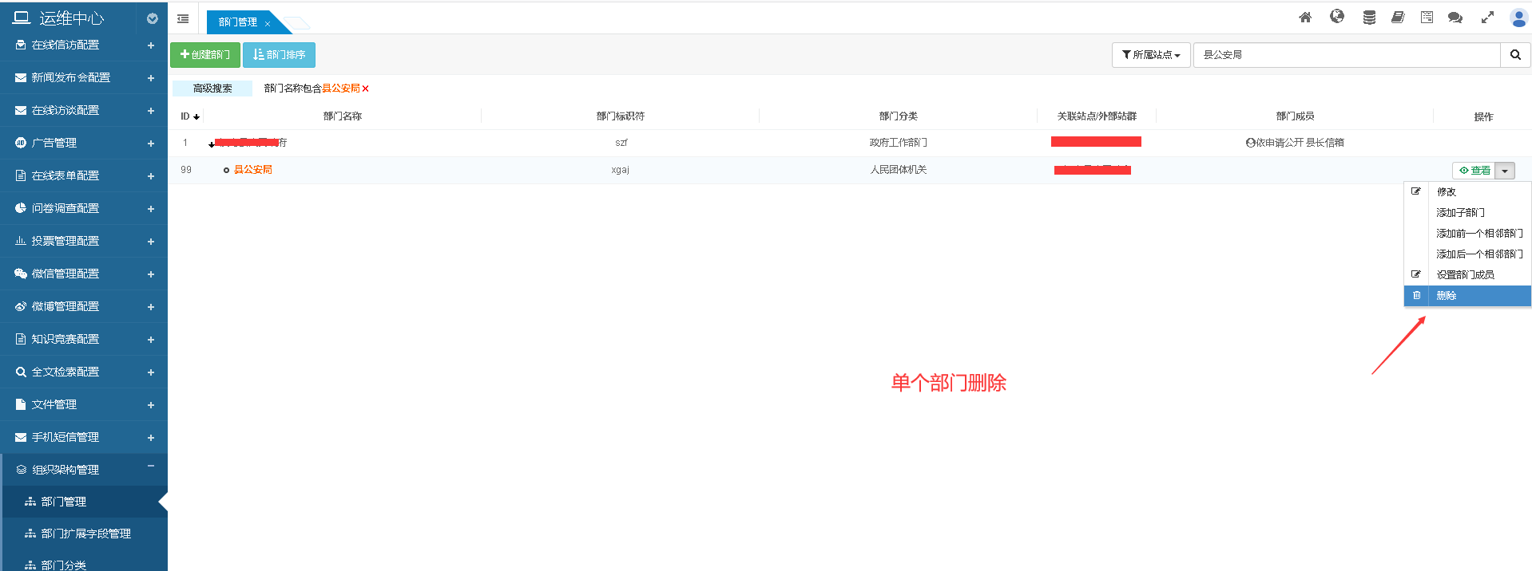This screenshot has width=1532, height=571.
Task: Click the chat messages icon
Action: pyautogui.click(x=1455, y=18)
